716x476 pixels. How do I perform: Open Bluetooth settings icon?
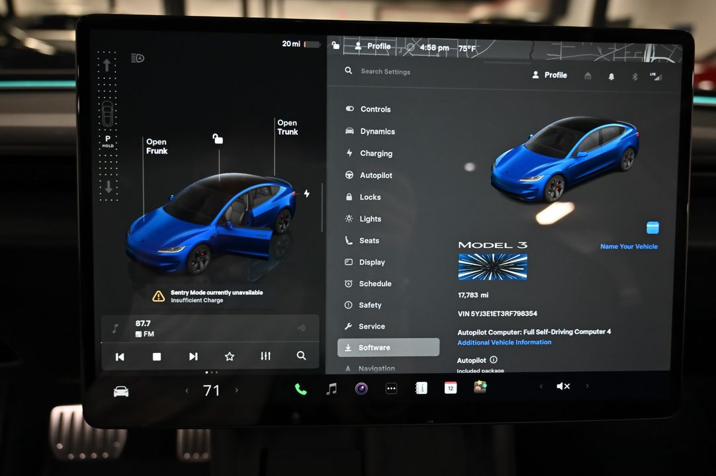click(634, 76)
